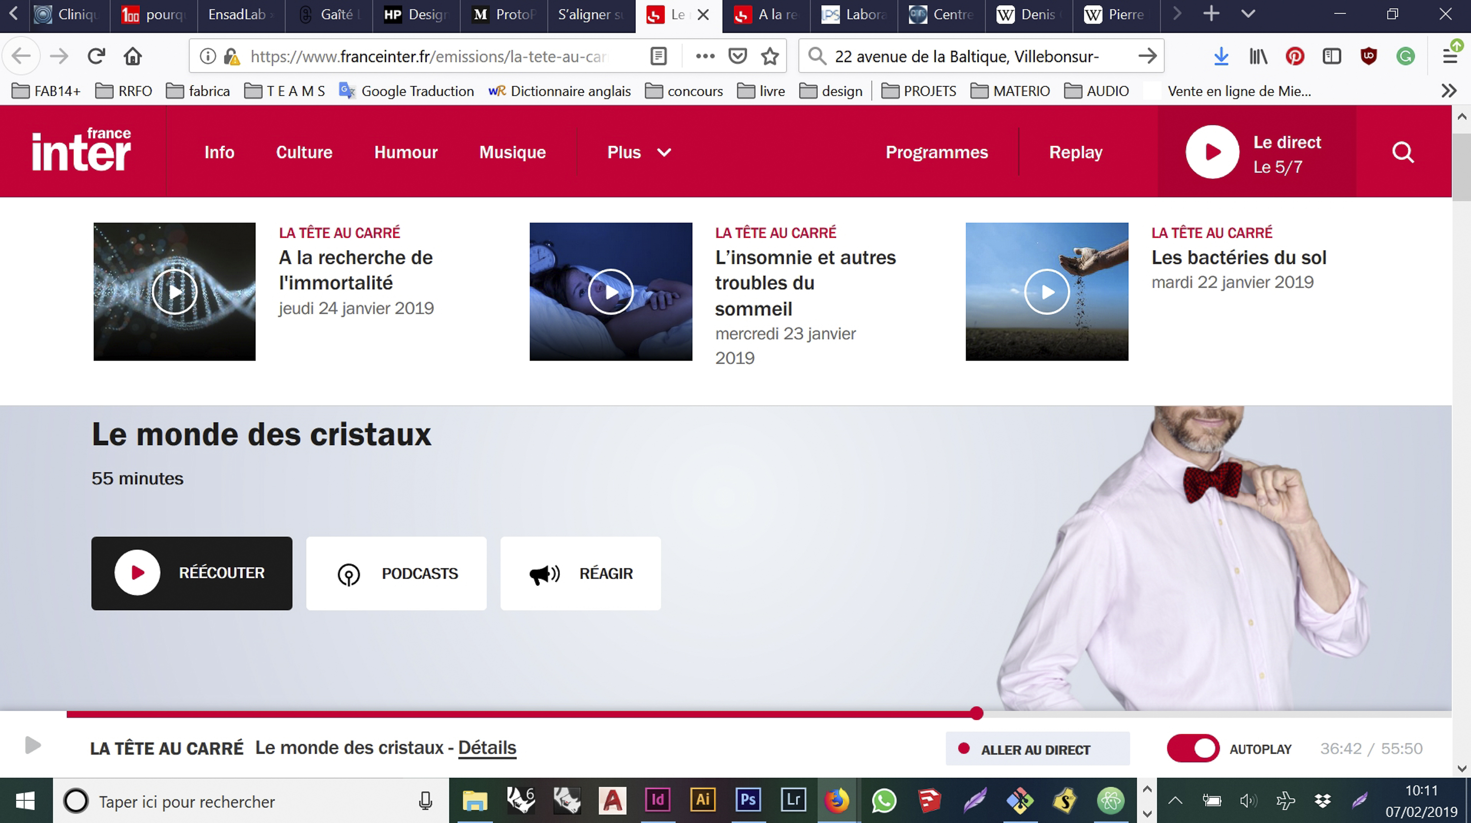Play the A la recherche de l'immortalité thumbnail
Image resolution: width=1471 pixels, height=823 pixels.
pyautogui.click(x=174, y=292)
